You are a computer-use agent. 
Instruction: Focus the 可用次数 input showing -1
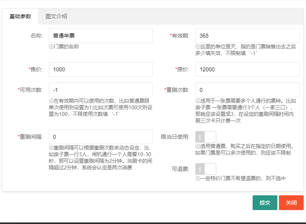(x=101, y=90)
